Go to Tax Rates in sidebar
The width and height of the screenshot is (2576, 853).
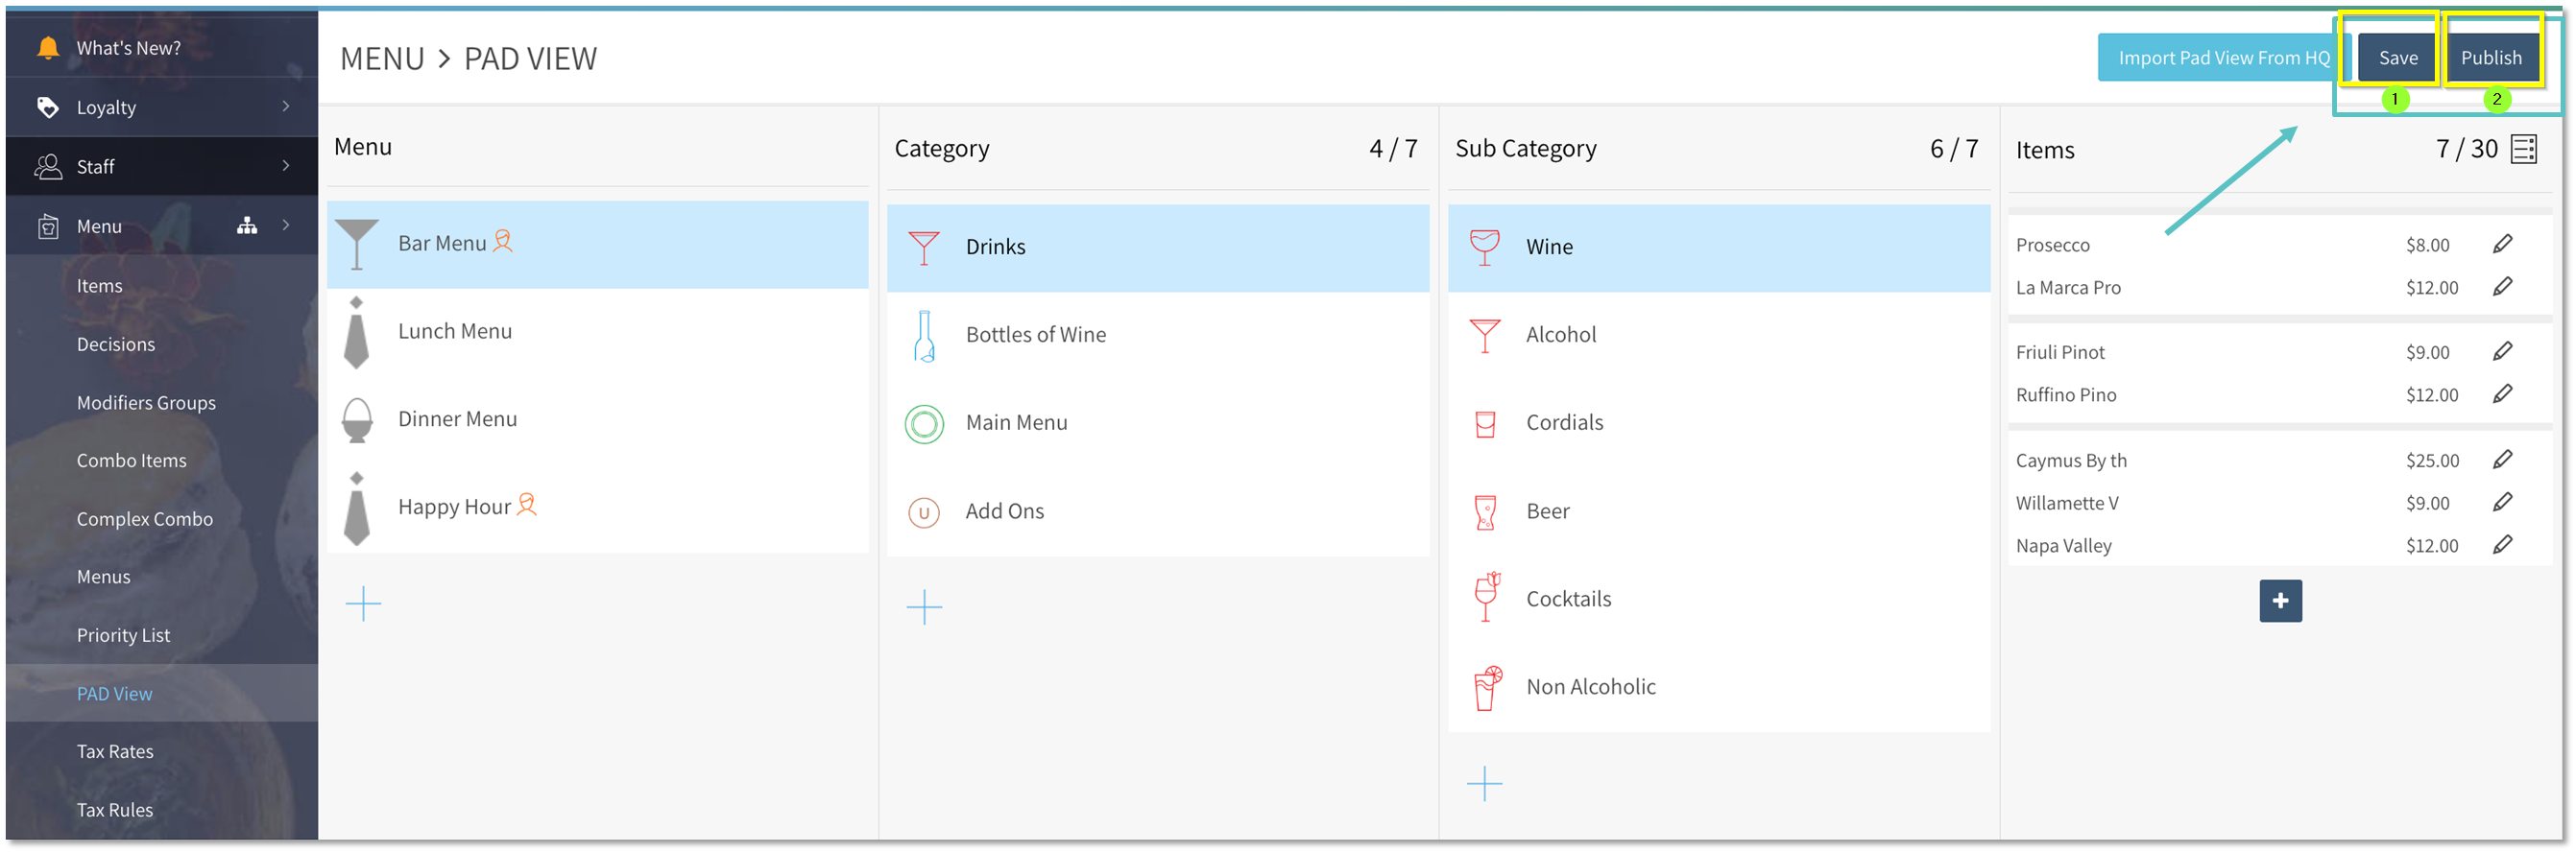[115, 751]
